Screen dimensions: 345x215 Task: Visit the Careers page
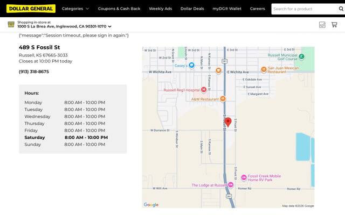[258, 9]
